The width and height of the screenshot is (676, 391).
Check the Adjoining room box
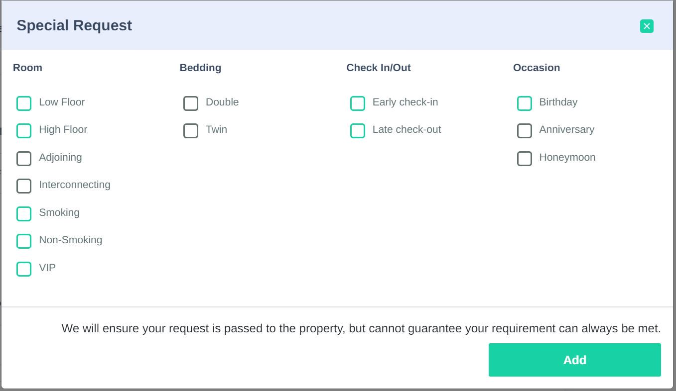24,159
